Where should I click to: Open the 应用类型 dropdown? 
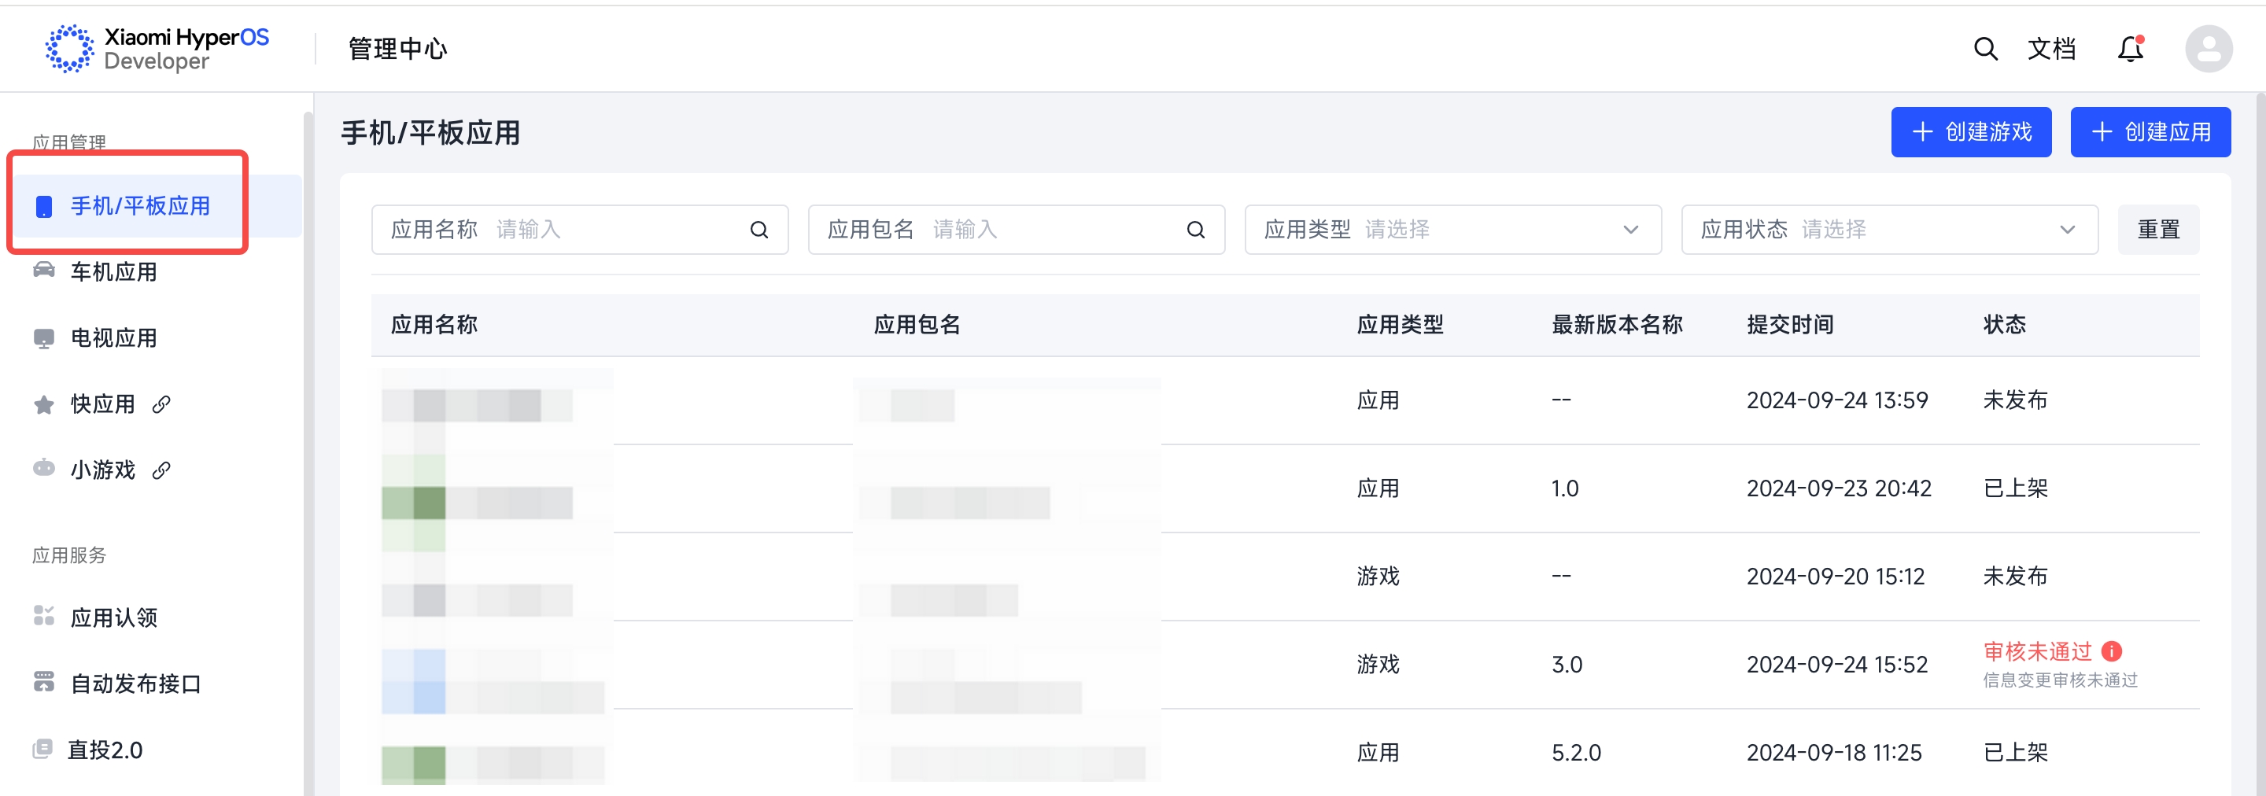click(x=1452, y=230)
